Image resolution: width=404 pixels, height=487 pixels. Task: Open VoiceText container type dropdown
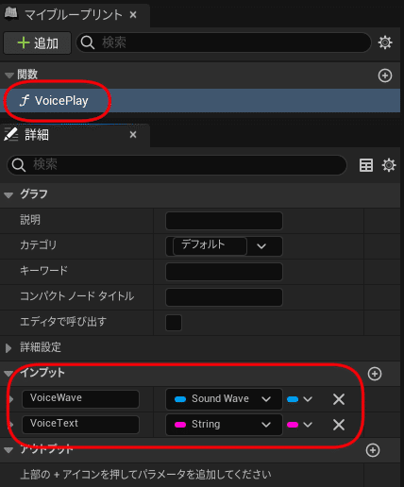[x=299, y=425]
